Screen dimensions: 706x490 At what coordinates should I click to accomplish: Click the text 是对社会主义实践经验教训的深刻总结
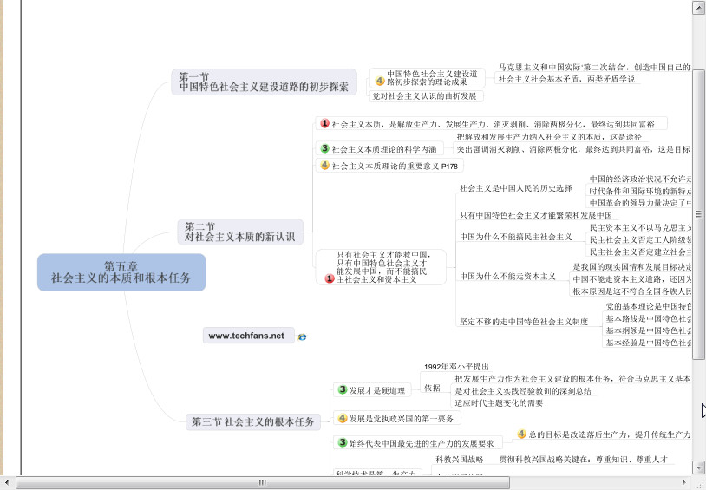(523, 391)
